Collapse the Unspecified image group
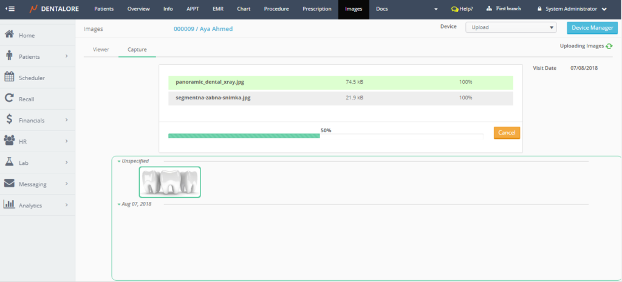622x282 pixels. pos(120,161)
